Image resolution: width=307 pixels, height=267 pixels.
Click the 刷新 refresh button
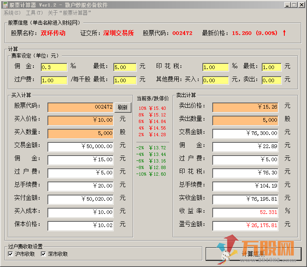pos(123,107)
